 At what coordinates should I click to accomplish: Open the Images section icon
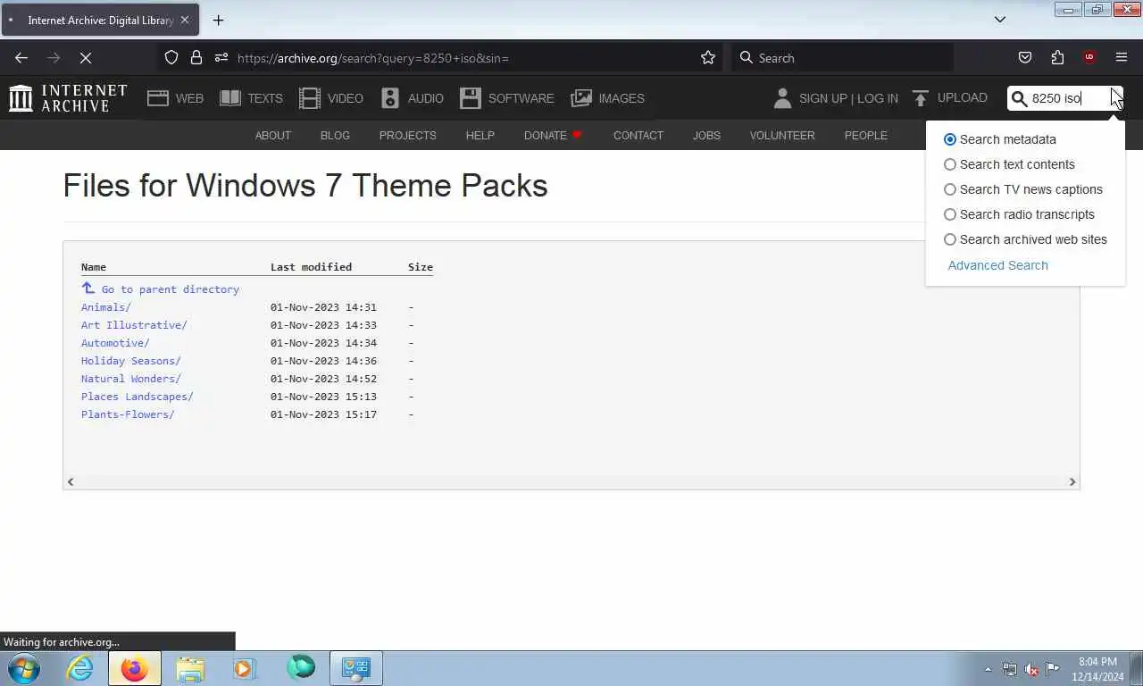[581, 98]
